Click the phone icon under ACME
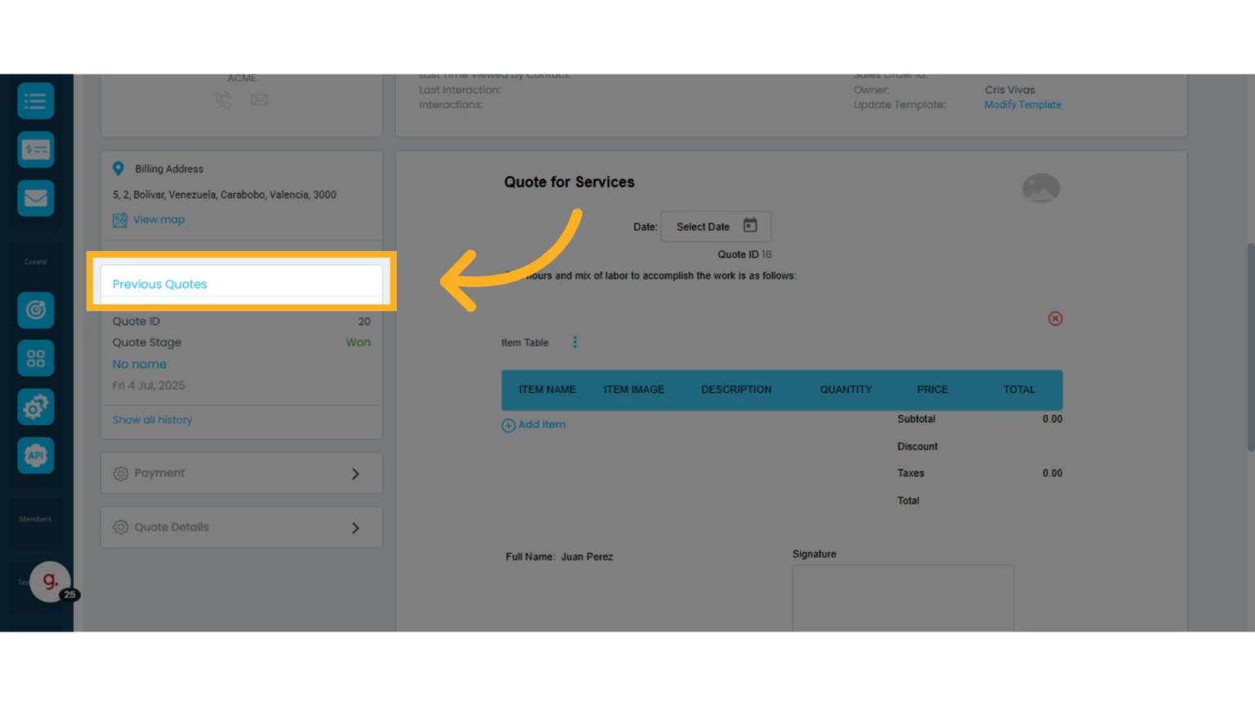The width and height of the screenshot is (1255, 706). point(223,100)
